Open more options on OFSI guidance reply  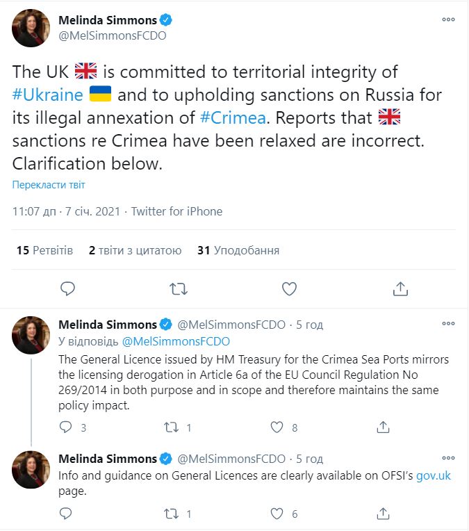pyautogui.click(x=448, y=459)
